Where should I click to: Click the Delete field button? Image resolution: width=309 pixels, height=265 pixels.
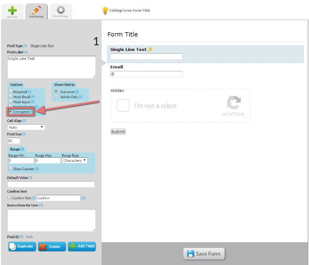tap(52, 247)
